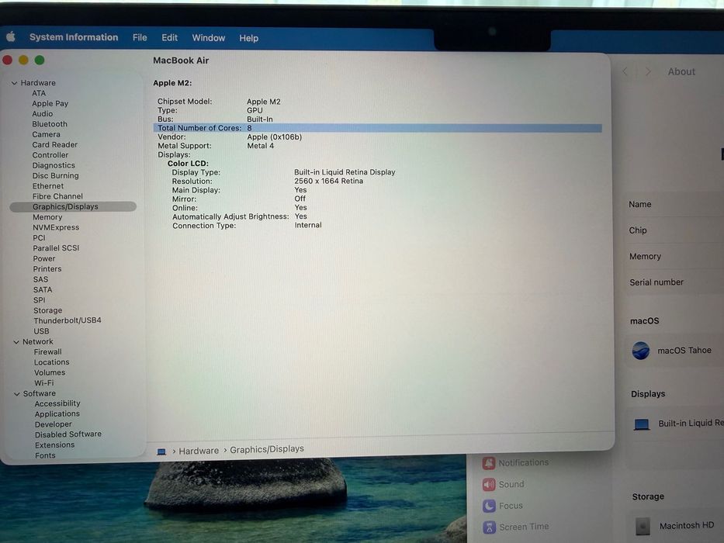
Task: Select USB in the sidebar
Action: (41, 331)
